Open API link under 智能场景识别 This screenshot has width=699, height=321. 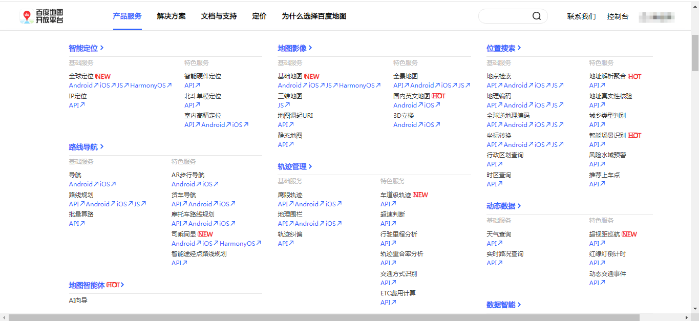coord(597,144)
